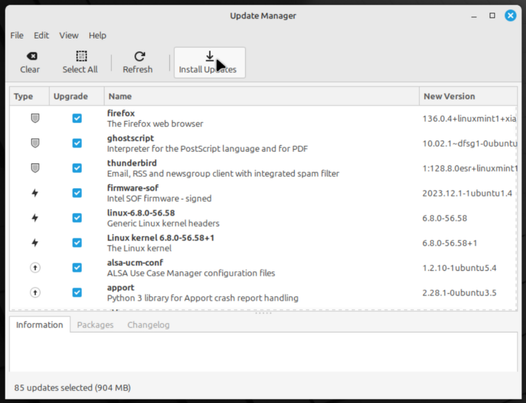The width and height of the screenshot is (526, 403).
Task: Click the bolt icon for Linux kernel row
Action: (x=35, y=243)
